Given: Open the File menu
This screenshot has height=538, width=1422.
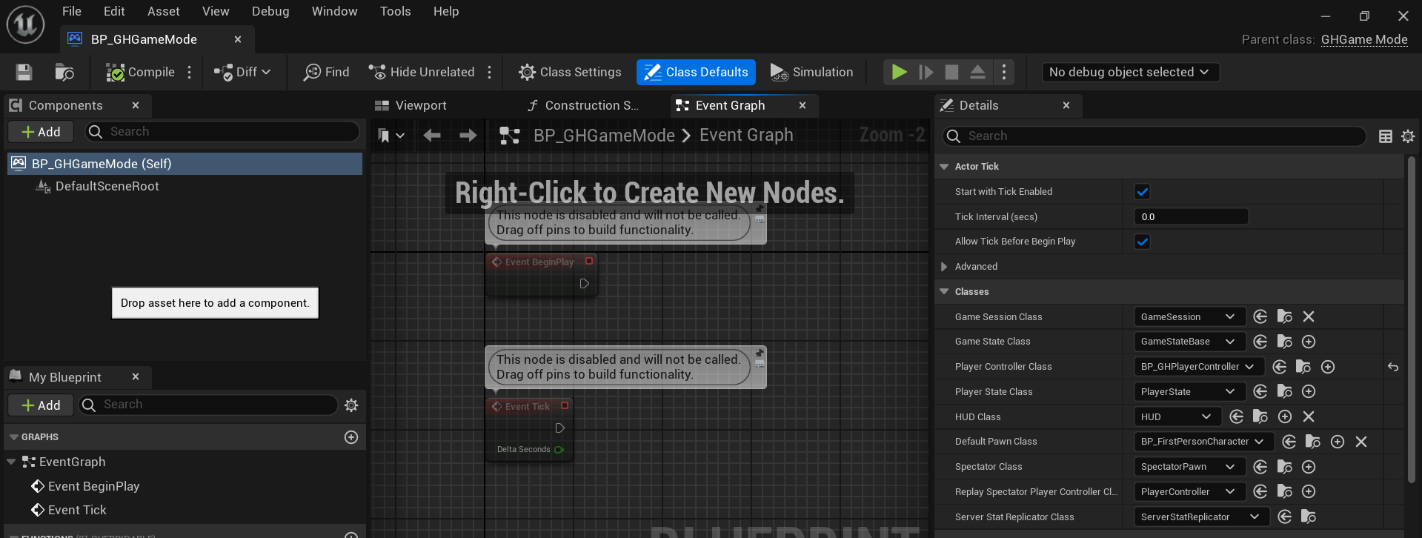Looking at the screenshot, I should tap(72, 11).
